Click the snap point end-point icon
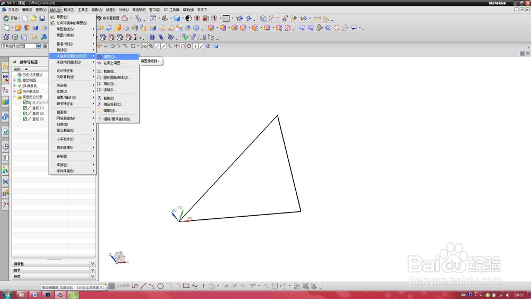Screen dimensions: 531x299 click(157, 46)
